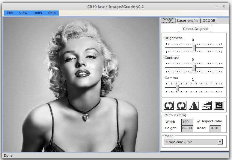The width and height of the screenshot is (232, 160).
Task: Click the Resol input field
Action: click(215, 128)
